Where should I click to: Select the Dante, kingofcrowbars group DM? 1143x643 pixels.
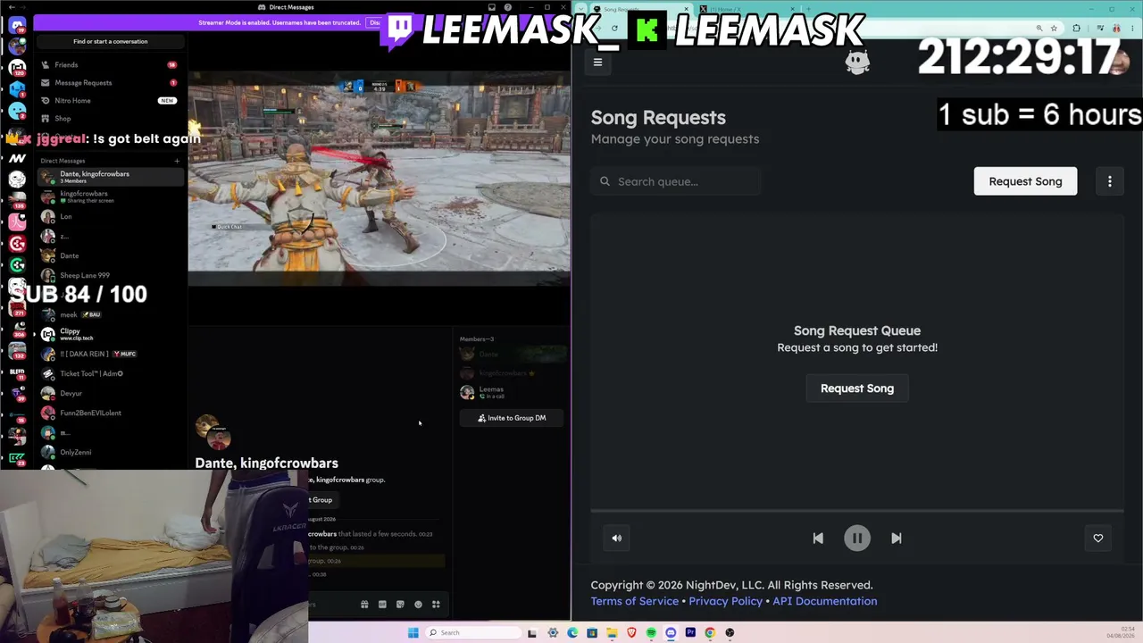pyautogui.click(x=109, y=177)
